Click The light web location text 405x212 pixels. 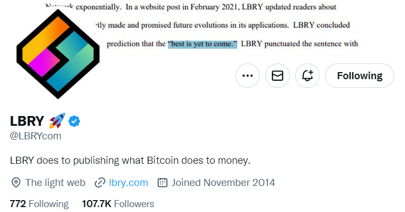(55, 183)
